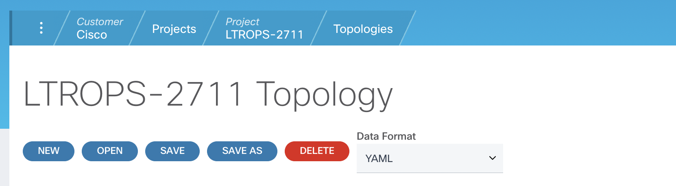Click the dropdown chevron arrow beside YAML

(492, 158)
